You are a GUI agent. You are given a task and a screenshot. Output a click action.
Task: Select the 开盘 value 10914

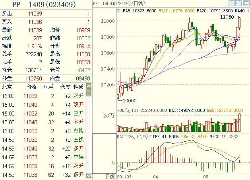[83, 46]
